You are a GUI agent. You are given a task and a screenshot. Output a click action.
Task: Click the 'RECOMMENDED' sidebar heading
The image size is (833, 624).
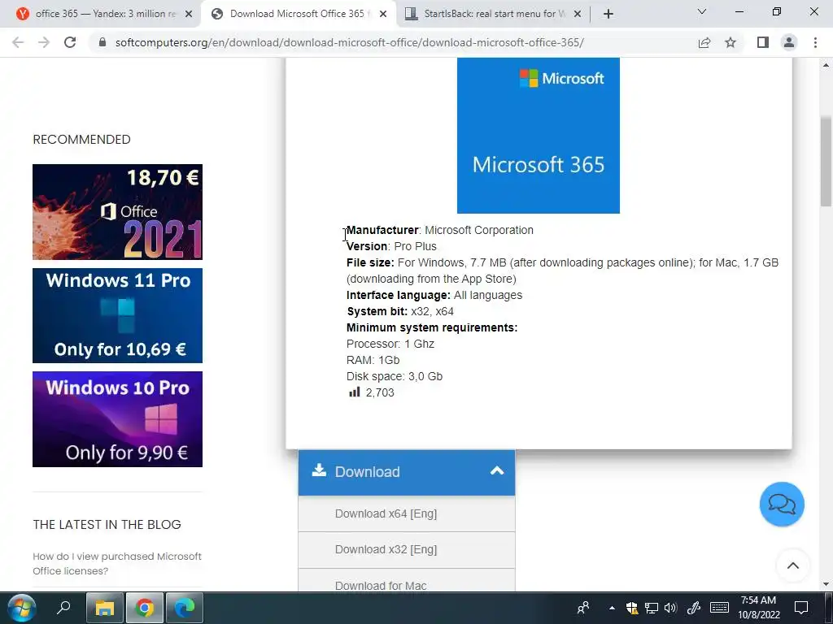click(x=82, y=140)
